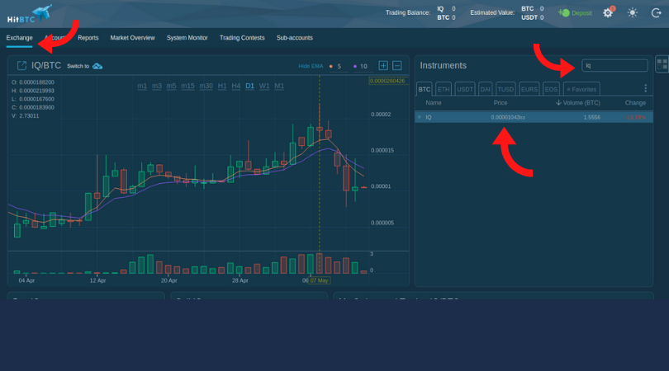Open System Monitor tab

(x=187, y=38)
